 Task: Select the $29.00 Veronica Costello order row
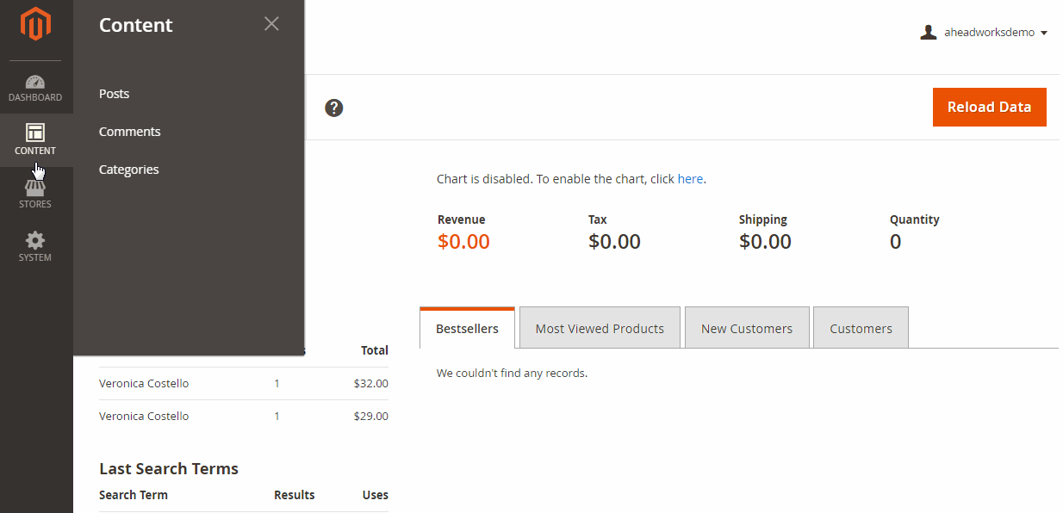(144, 417)
